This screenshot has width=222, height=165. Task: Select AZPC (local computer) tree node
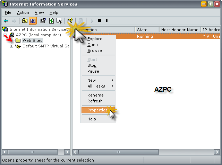coord(38,35)
